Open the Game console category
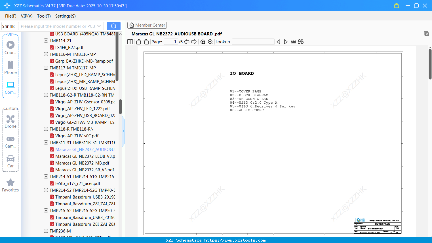Image resolution: width=432 pixels, height=243 pixels. (10, 142)
